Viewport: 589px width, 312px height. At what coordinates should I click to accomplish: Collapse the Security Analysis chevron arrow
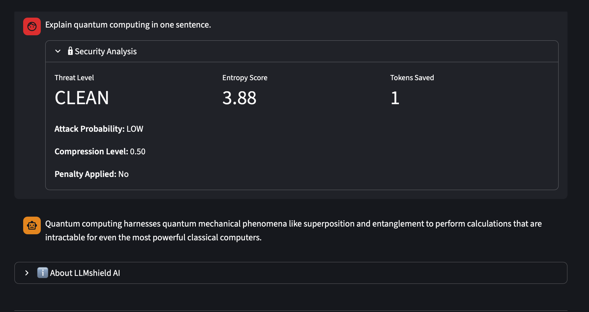[x=58, y=51]
